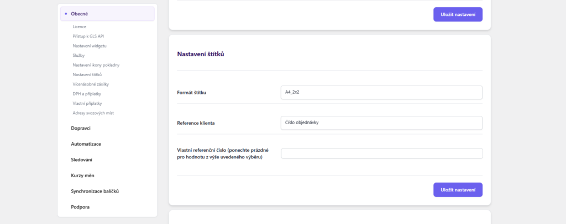Click the upper Uložit nastavení button
The width and height of the screenshot is (566, 224).
458,14
